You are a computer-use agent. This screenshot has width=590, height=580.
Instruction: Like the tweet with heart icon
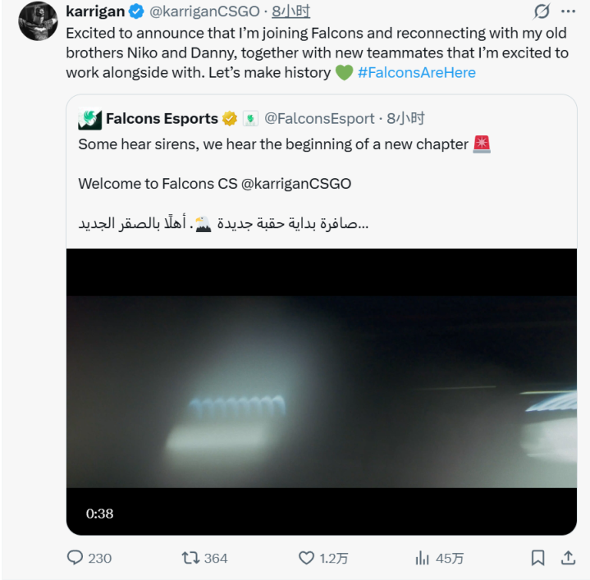click(306, 558)
